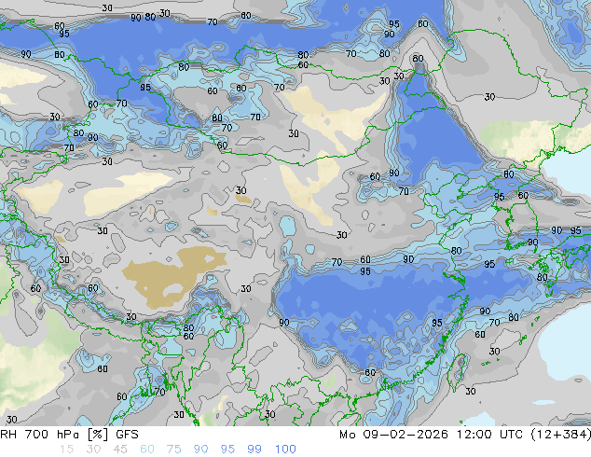
Task: Click the legend's 95 value beside 99
Action: (x=227, y=450)
